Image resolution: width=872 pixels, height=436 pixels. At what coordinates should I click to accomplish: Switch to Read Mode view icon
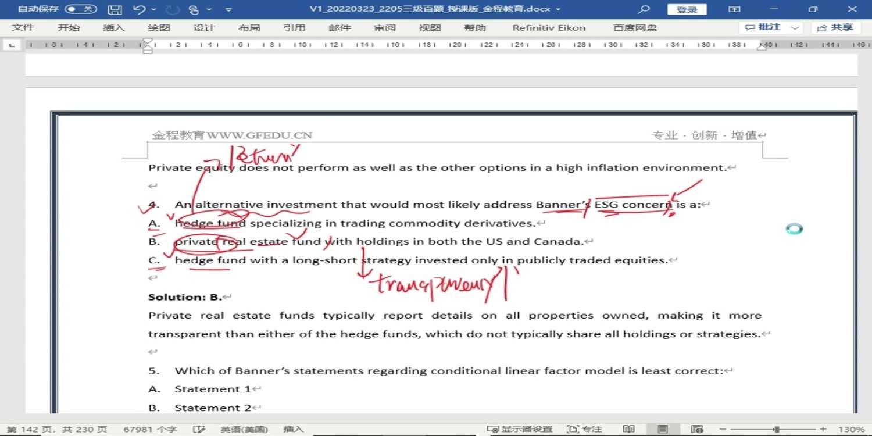tap(629, 429)
